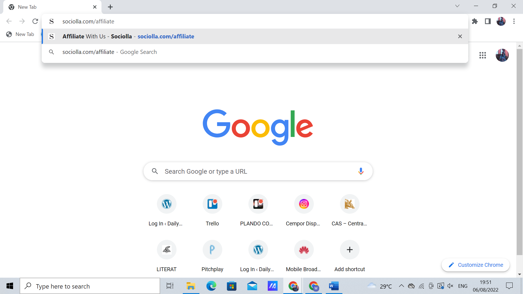Open the tab search dropdown arrow
The width and height of the screenshot is (523, 294).
(x=457, y=6)
